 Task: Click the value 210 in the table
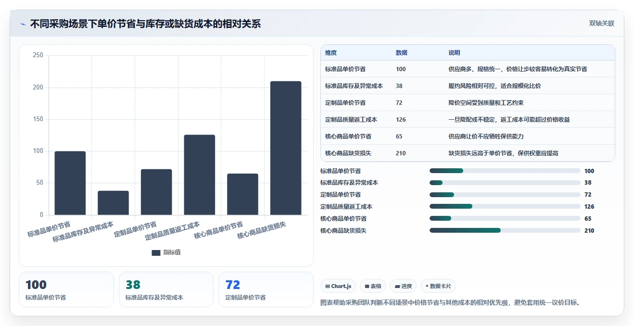(401, 153)
